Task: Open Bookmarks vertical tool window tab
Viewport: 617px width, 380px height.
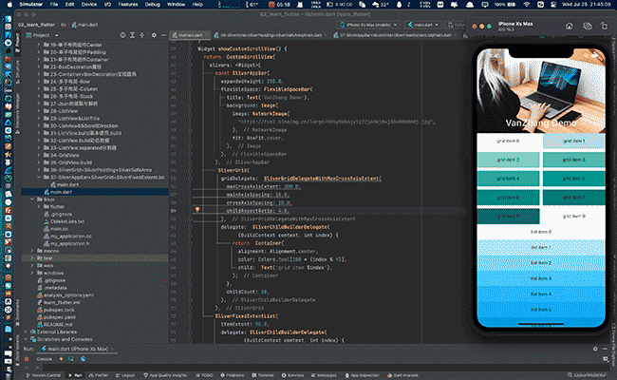Action: (x=17, y=311)
